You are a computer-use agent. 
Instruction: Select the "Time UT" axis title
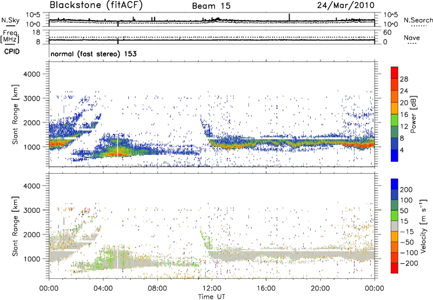pos(212,297)
